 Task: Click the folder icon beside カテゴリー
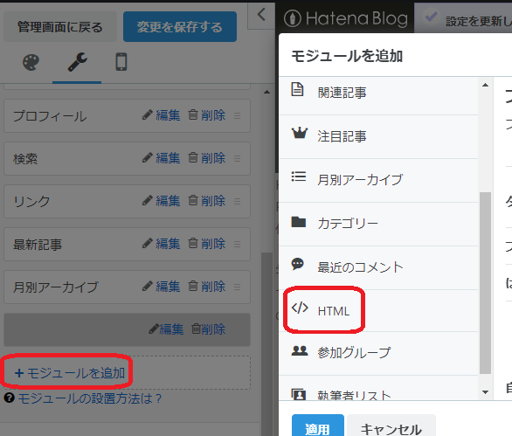pos(299,222)
